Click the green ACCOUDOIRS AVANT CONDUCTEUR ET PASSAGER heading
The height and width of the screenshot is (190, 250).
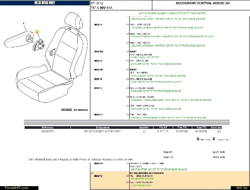click(172, 13)
